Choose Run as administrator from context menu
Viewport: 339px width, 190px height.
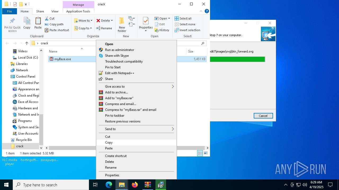[x=136, y=50]
